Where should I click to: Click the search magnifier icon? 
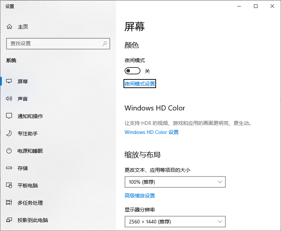pyautogui.click(x=105, y=44)
